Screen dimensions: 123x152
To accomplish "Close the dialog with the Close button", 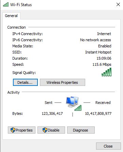I will click(108, 146).
